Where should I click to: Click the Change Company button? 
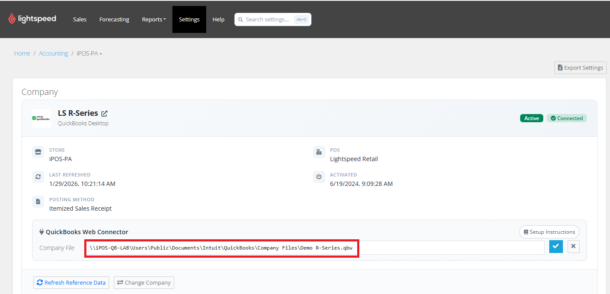pyautogui.click(x=144, y=282)
